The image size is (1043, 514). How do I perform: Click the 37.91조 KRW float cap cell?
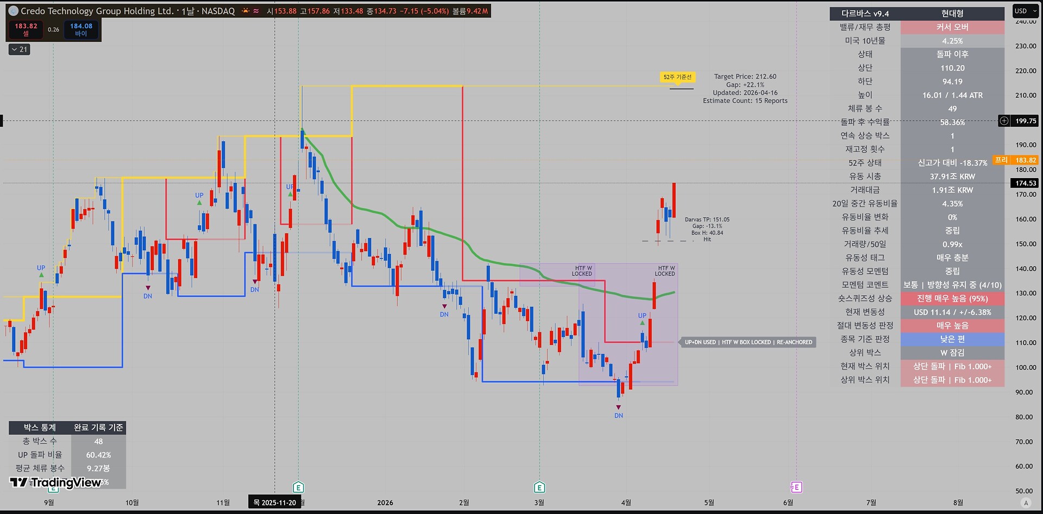(952, 176)
